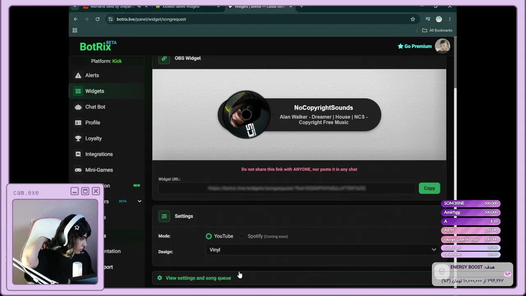Click the browser back arrow
526x296 pixels.
pos(76,19)
